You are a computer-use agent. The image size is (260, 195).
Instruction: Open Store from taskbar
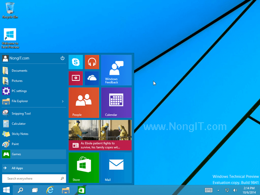coord(81,190)
